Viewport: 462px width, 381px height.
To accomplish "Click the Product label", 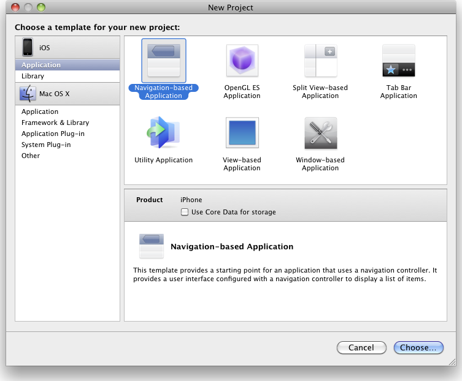I will point(149,200).
